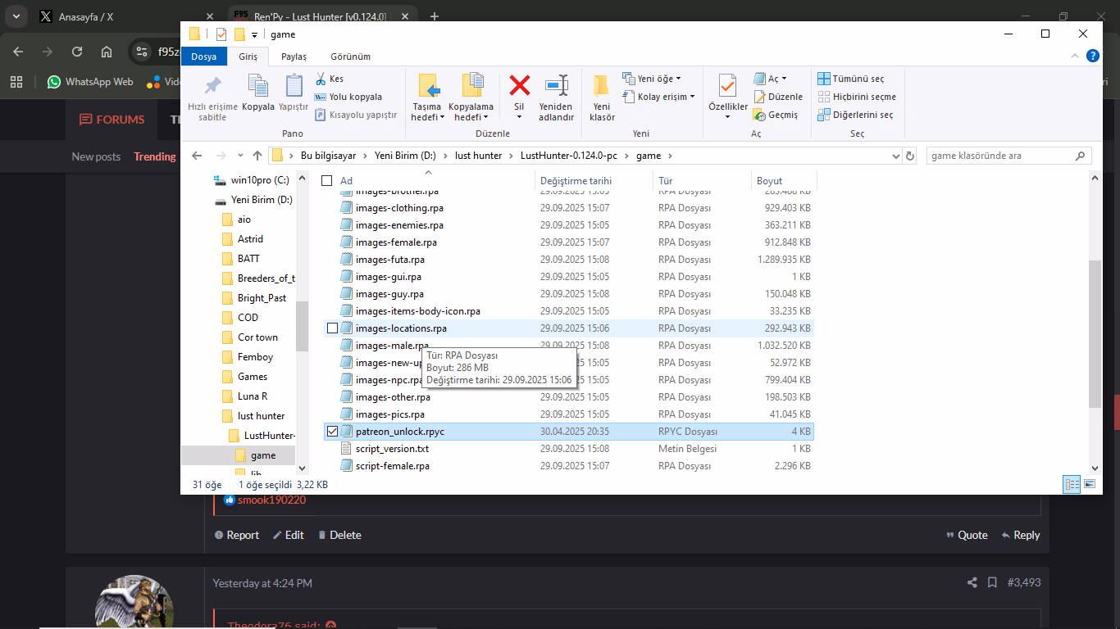Refresh the folder view in address bar
This screenshot has width=1120, height=629.
pyautogui.click(x=909, y=156)
